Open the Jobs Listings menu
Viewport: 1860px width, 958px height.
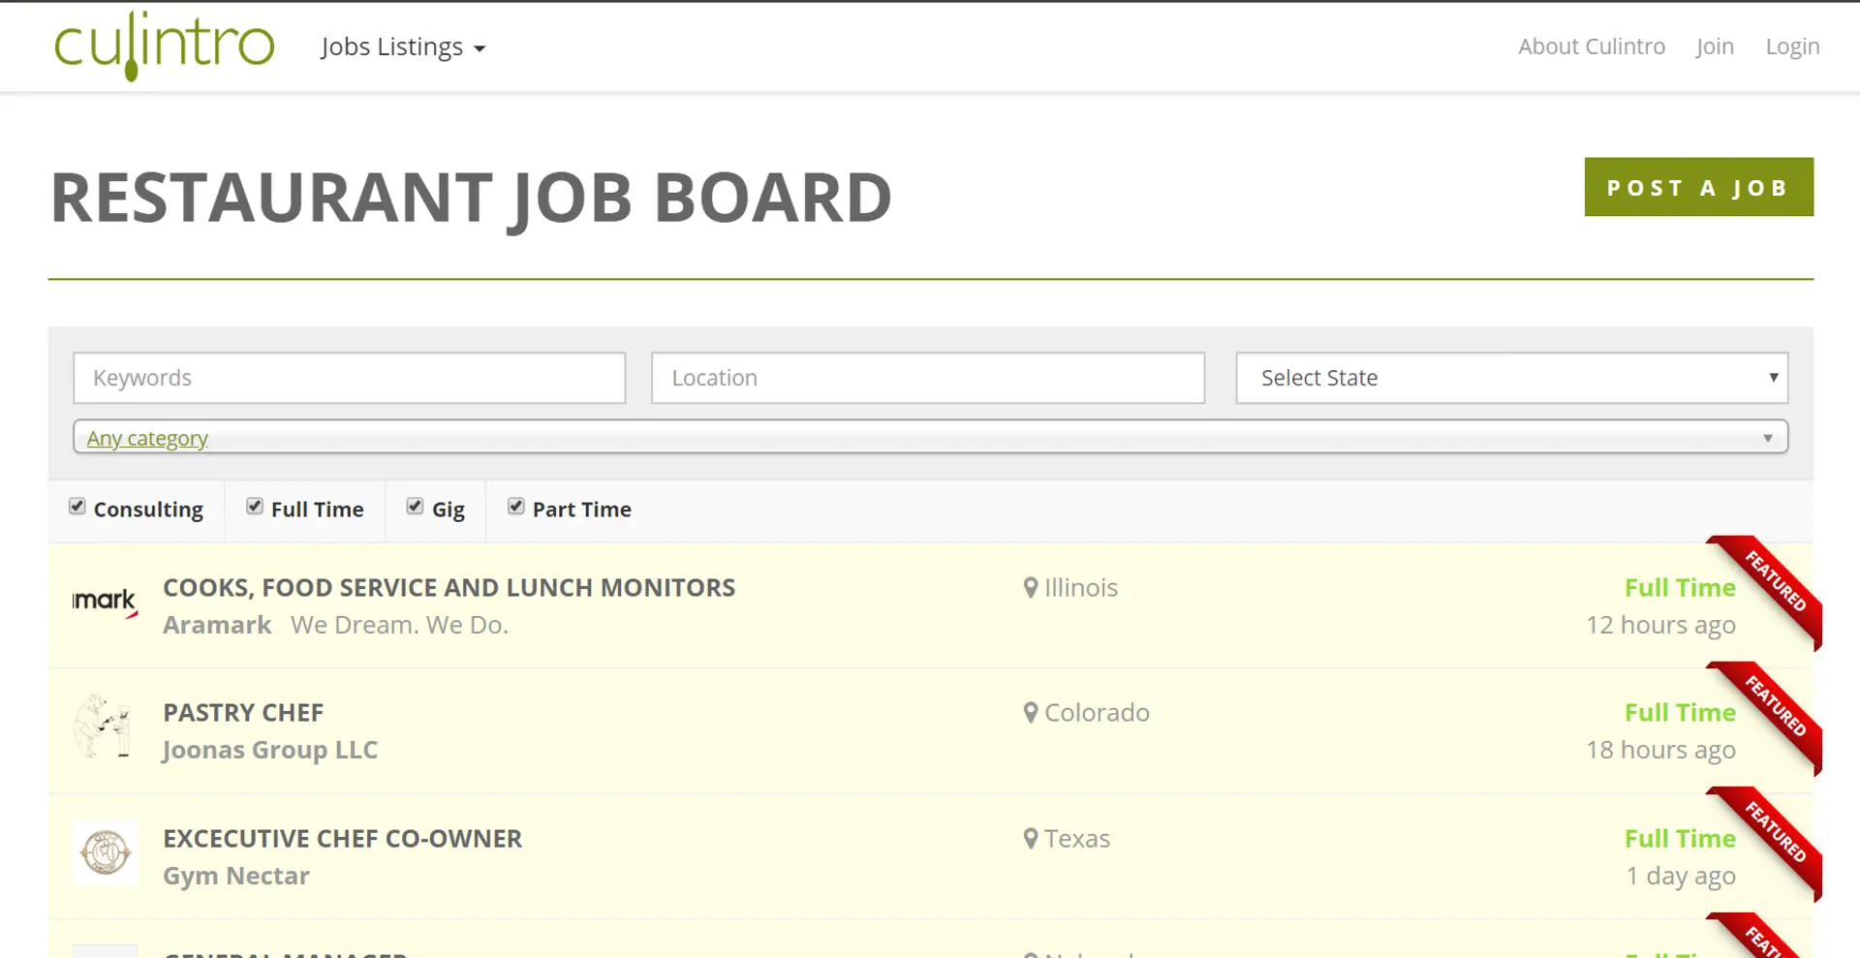click(x=403, y=46)
